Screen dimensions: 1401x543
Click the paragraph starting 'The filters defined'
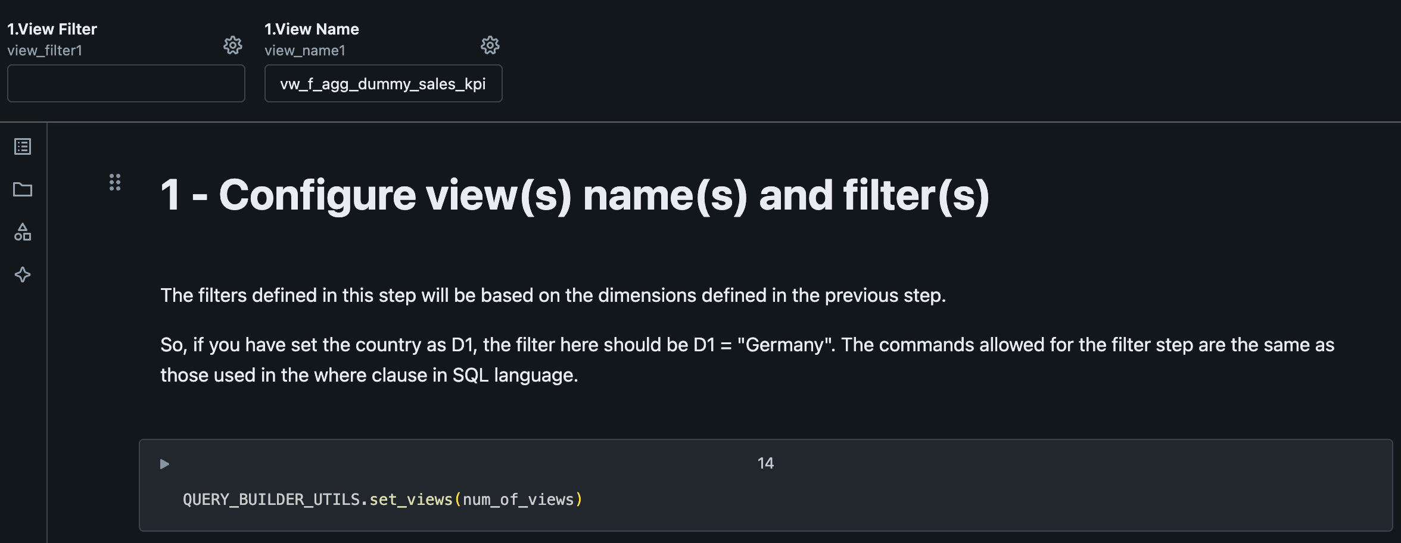coord(553,295)
